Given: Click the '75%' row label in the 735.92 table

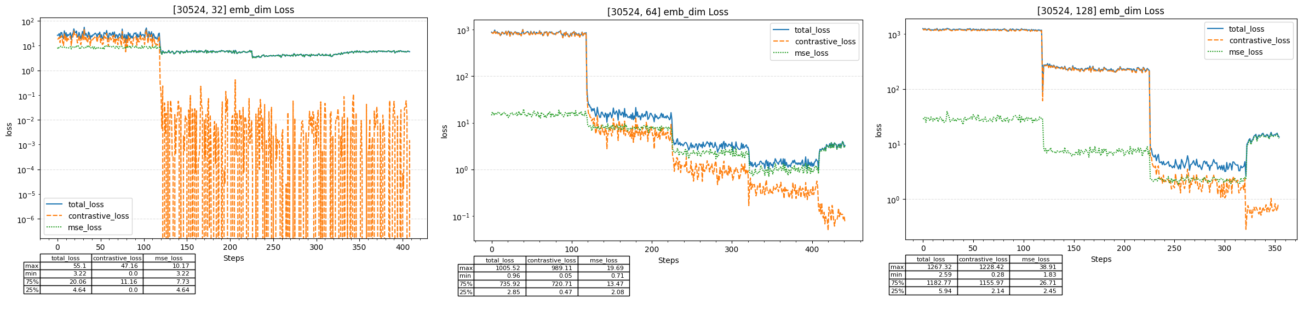Looking at the screenshot, I should [x=466, y=284].
